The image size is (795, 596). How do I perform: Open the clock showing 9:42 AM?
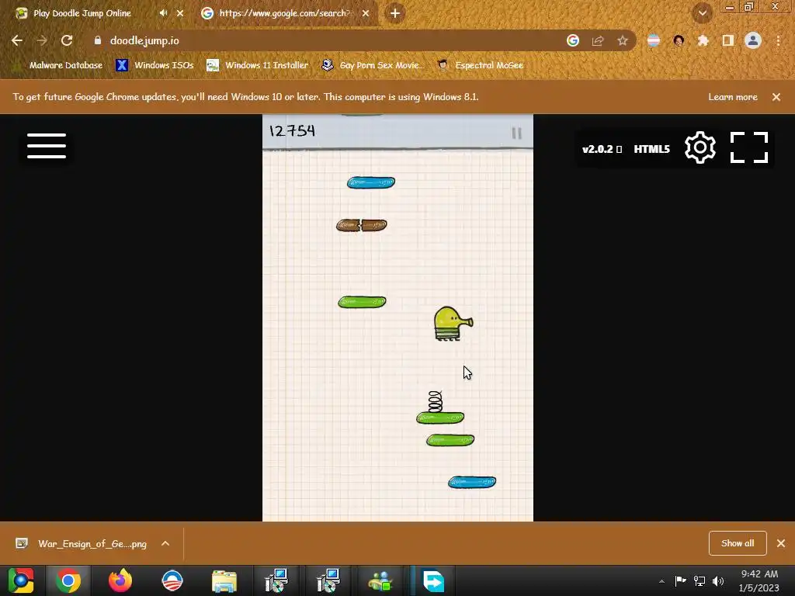(759, 580)
